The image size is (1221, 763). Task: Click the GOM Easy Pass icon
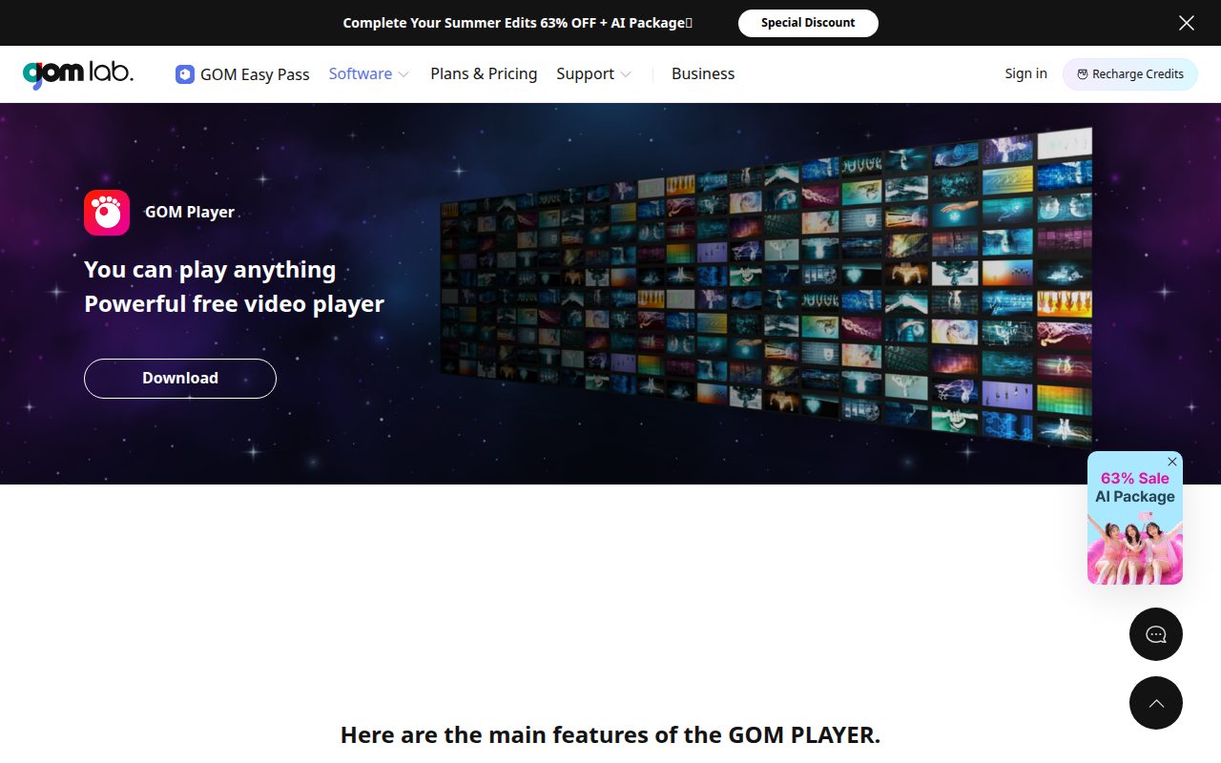[185, 74]
